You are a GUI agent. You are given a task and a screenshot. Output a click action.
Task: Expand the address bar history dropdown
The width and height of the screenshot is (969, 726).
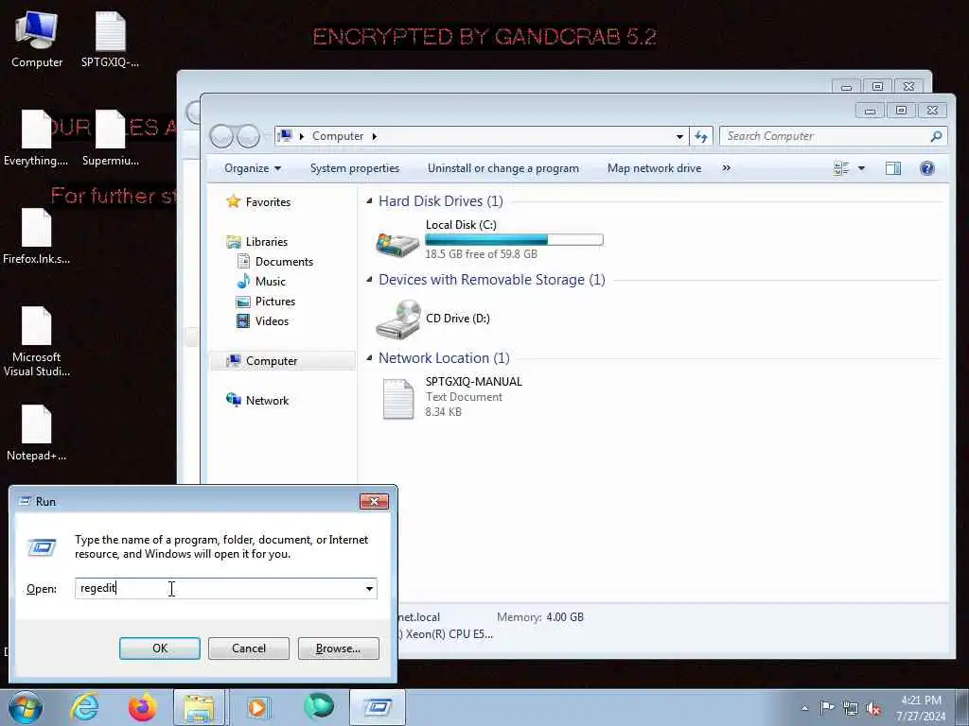click(x=679, y=136)
